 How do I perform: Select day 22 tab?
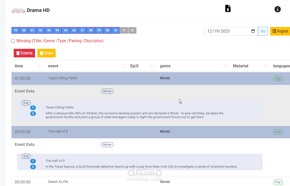coord(41,30)
